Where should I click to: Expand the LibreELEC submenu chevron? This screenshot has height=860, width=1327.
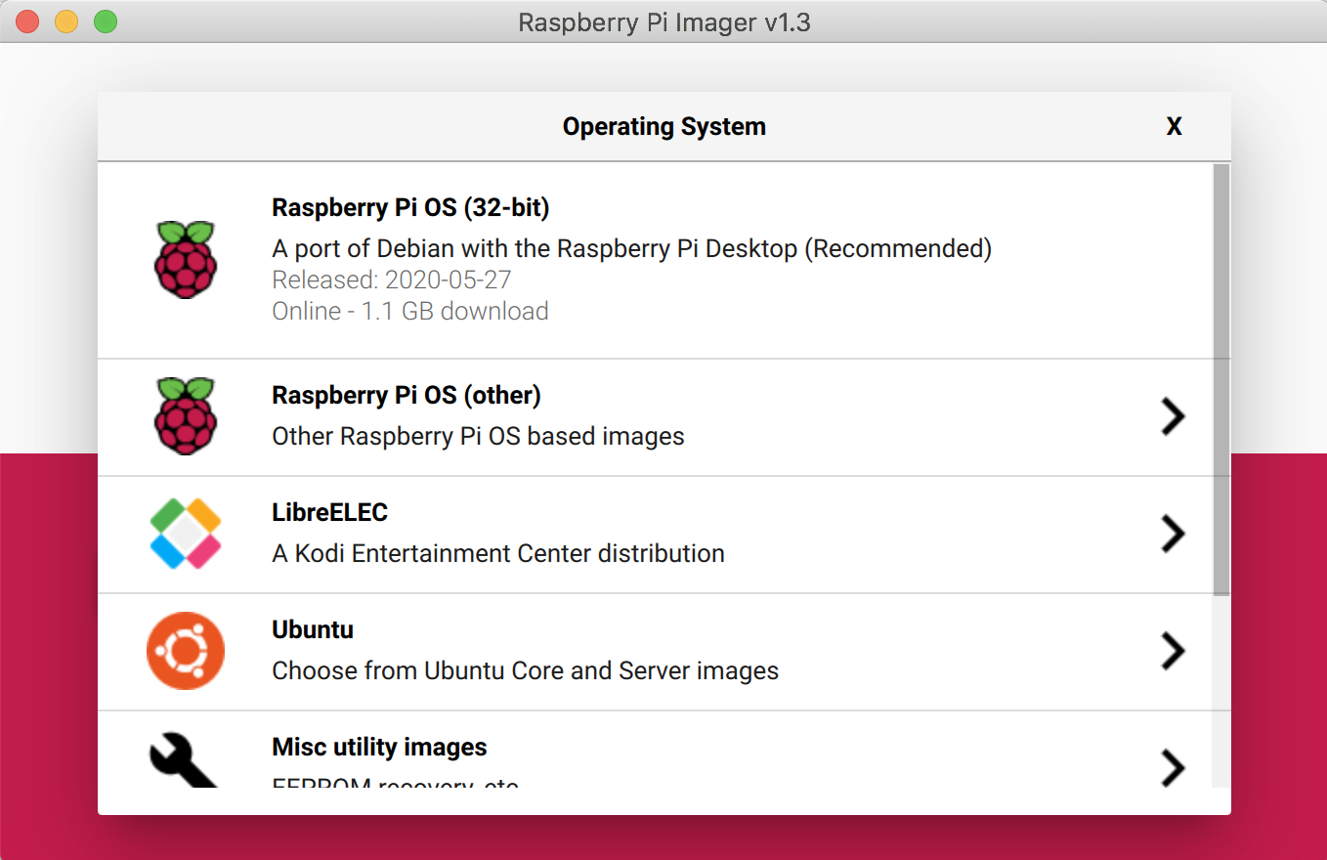coord(1174,534)
